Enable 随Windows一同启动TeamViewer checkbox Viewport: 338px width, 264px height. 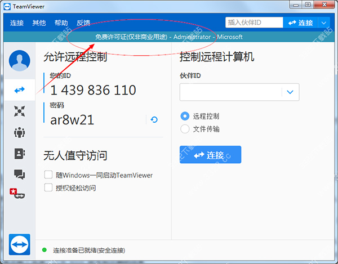point(48,174)
